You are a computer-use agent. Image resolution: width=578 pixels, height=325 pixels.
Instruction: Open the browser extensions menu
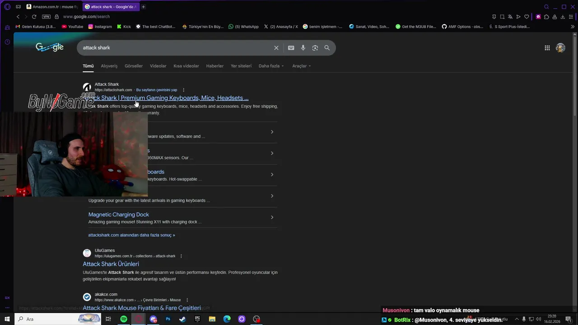[x=546, y=17]
